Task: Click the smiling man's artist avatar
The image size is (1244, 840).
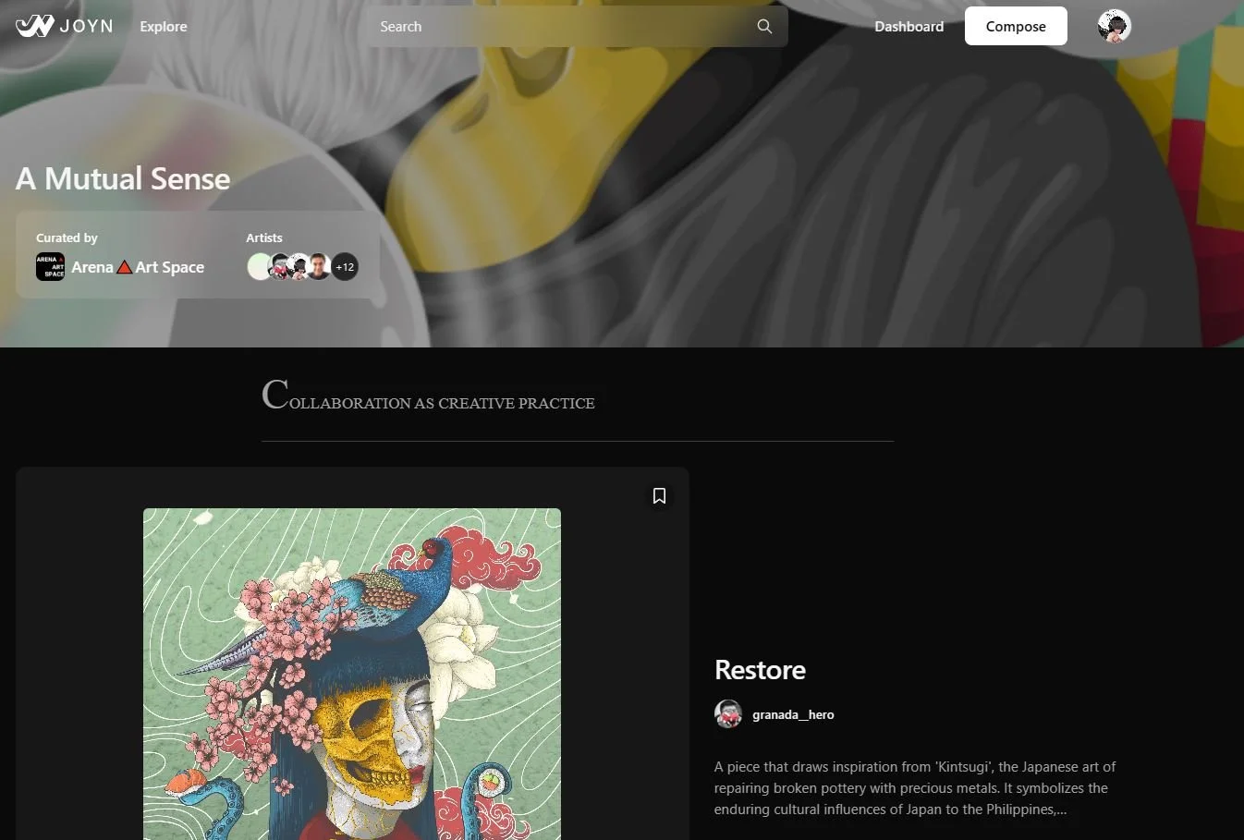Action: pyautogui.click(x=319, y=267)
